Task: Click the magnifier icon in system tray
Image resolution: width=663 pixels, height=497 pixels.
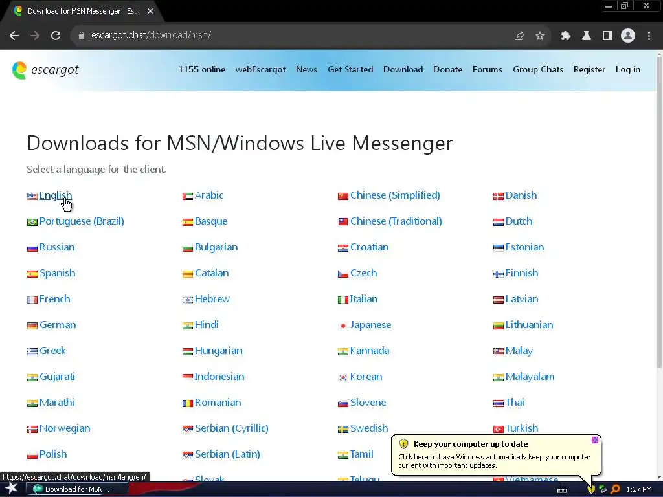Action: point(615,489)
